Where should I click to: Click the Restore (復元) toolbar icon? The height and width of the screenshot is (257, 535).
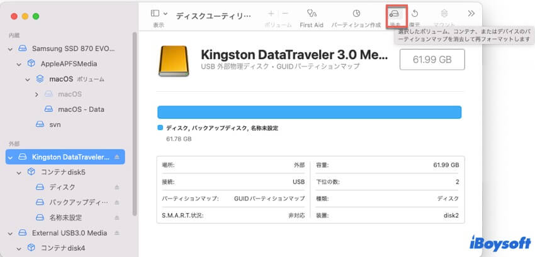point(415,13)
